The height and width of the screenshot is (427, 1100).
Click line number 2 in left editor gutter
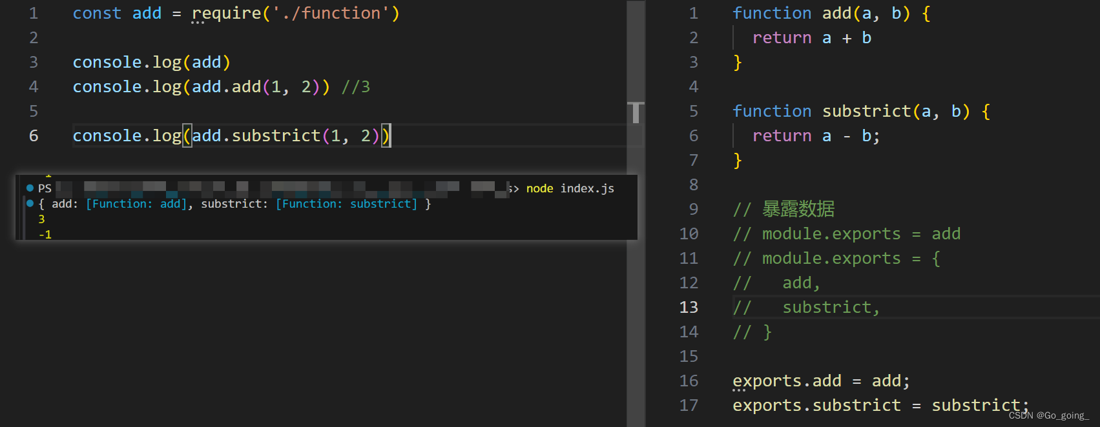point(34,38)
